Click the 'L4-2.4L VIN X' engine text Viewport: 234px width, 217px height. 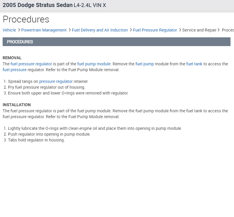point(90,5)
